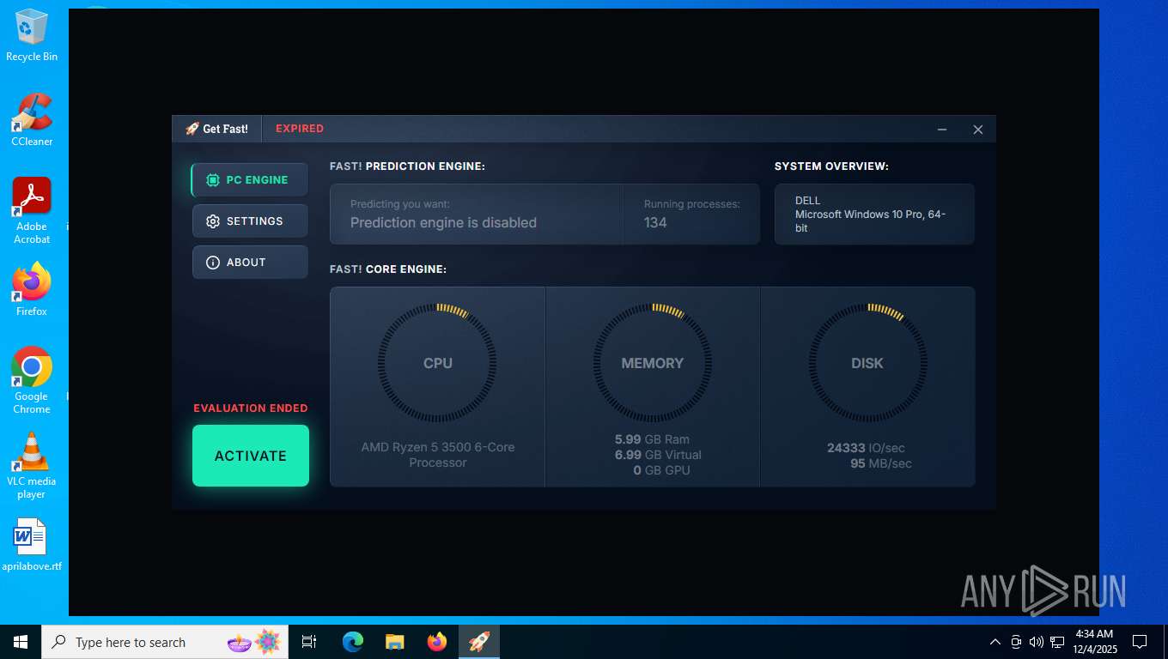The width and height of the screenshot is (1168, 659).
Task: Click the '5.99 GB Ram' value
Action: pyautogui.click(x=652, y=439)
